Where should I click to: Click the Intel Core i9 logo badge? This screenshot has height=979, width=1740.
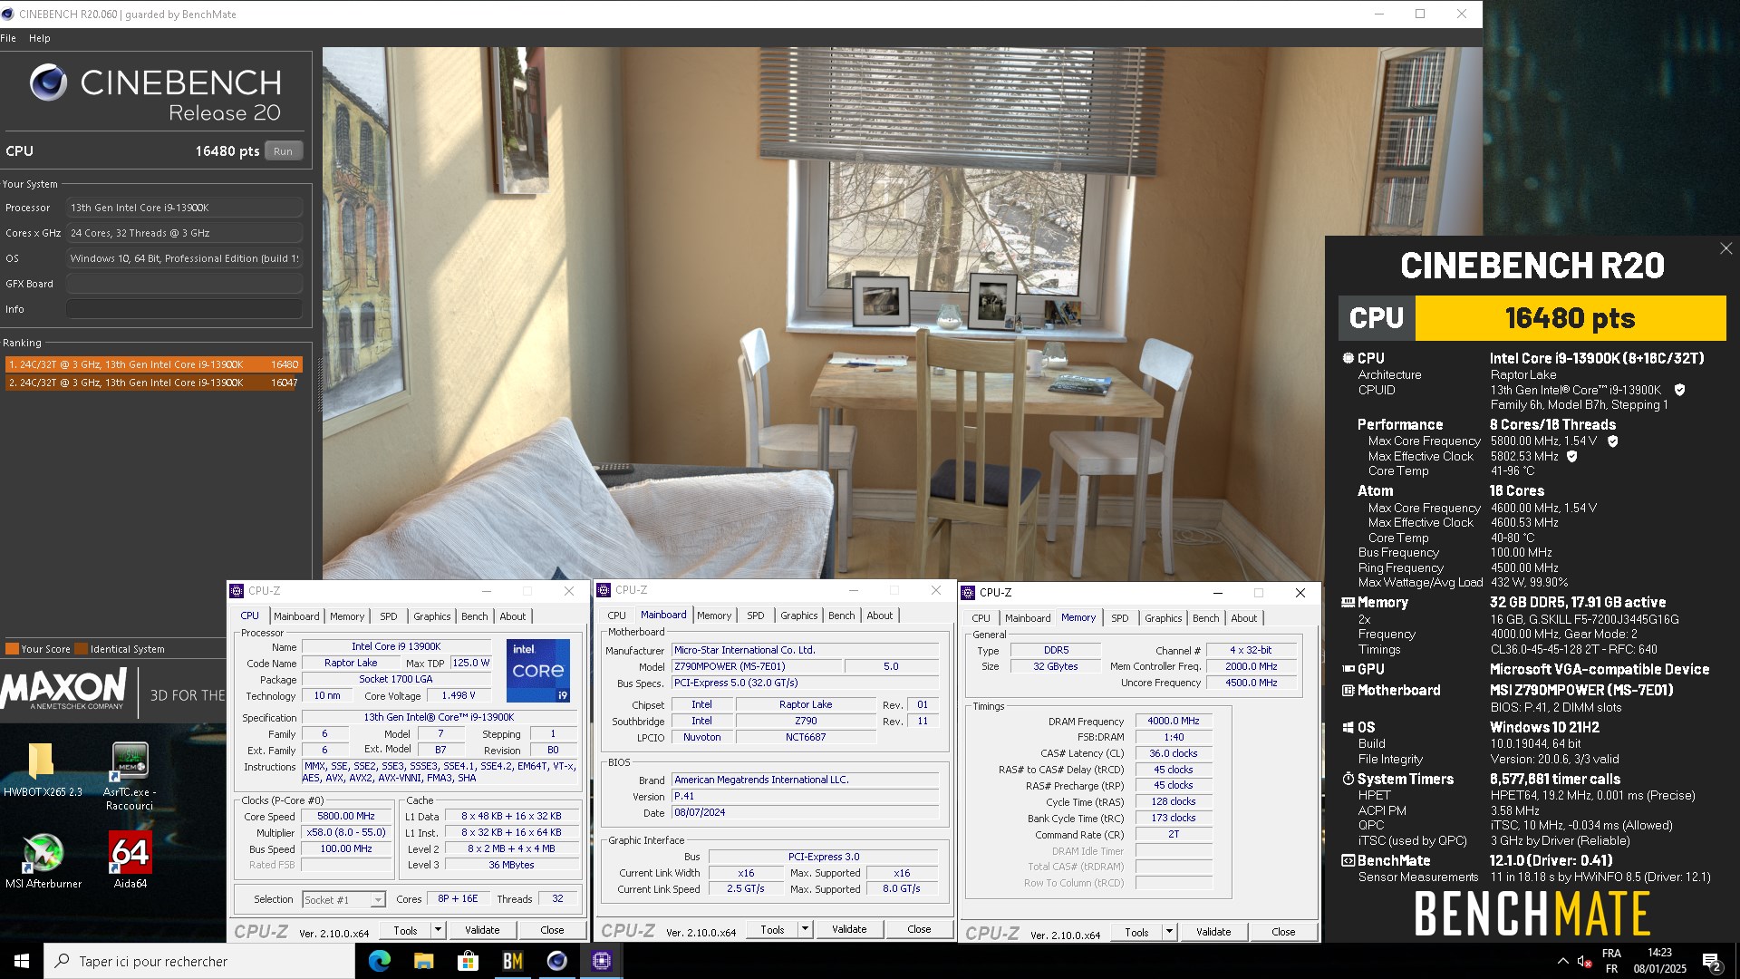click(x=538, y=670)
